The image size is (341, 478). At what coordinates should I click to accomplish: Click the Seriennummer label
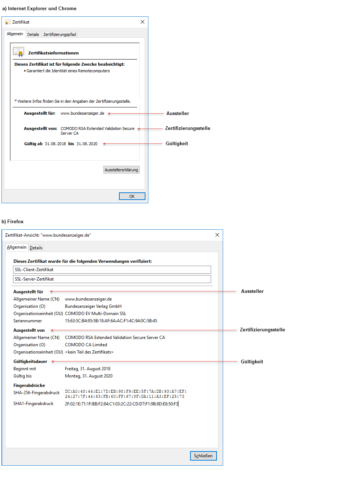pos(28,321)
